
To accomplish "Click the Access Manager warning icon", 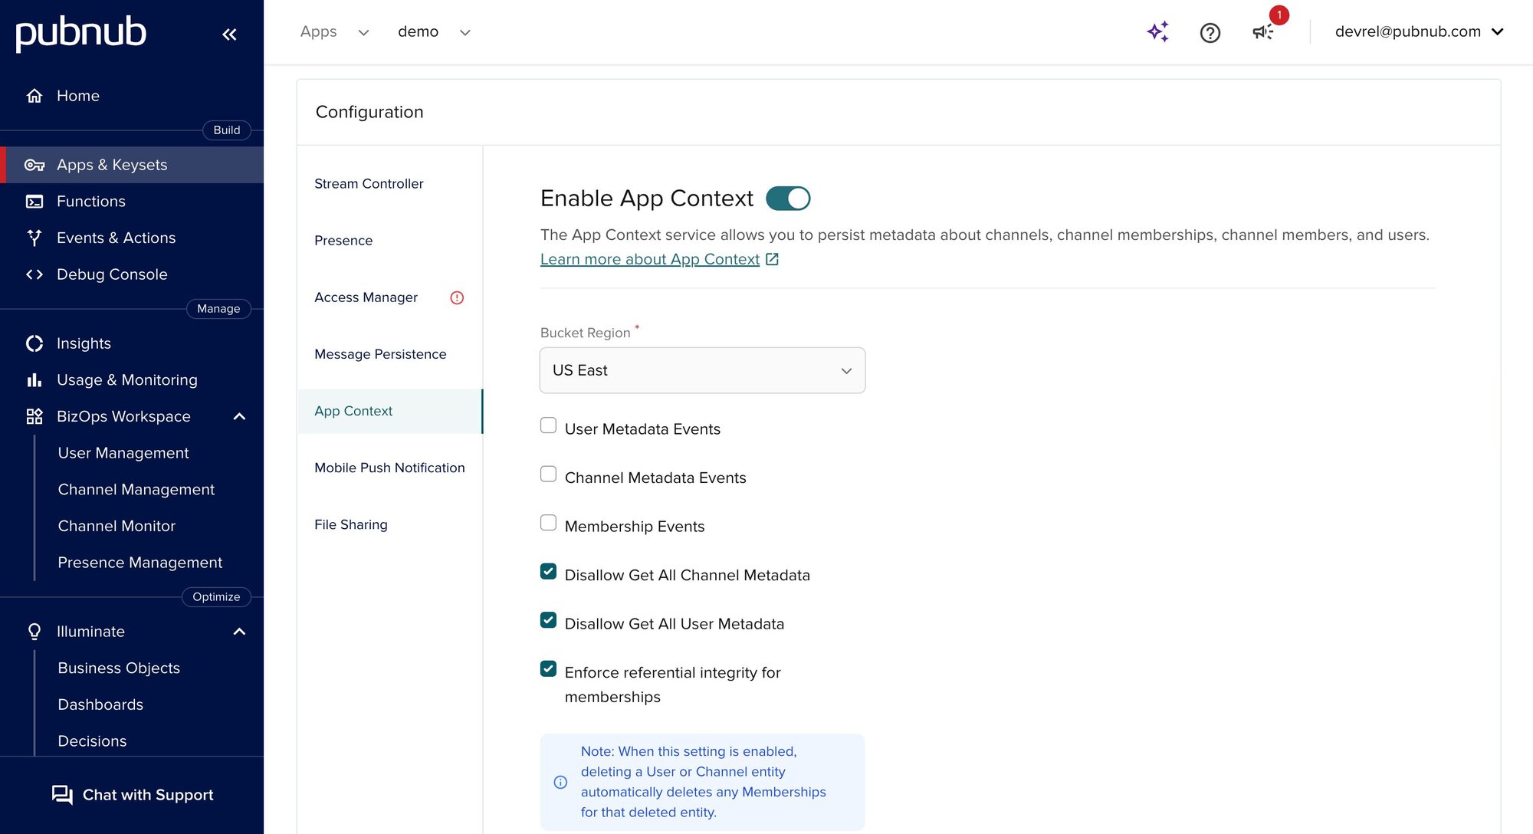I will coord(457,297).
